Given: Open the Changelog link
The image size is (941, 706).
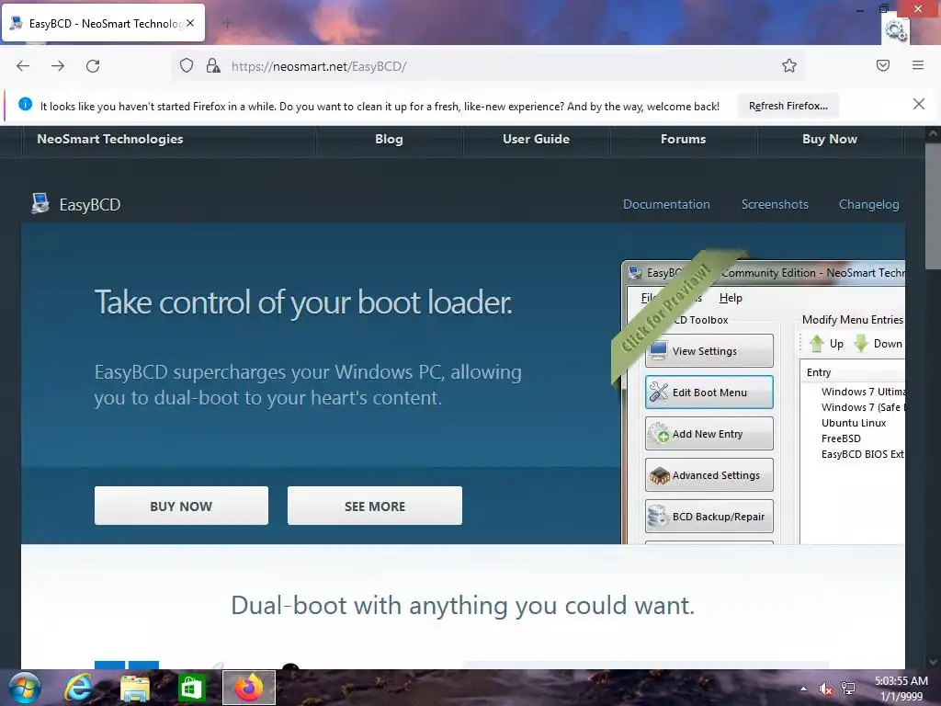Looking at the screenshot, I should click(x=868, y=204).
